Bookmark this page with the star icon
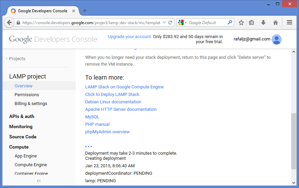 (x=241, y=22)
